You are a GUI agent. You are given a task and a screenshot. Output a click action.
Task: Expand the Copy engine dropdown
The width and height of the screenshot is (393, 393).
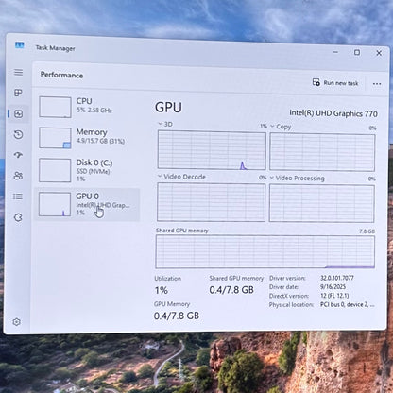[281, 127]
